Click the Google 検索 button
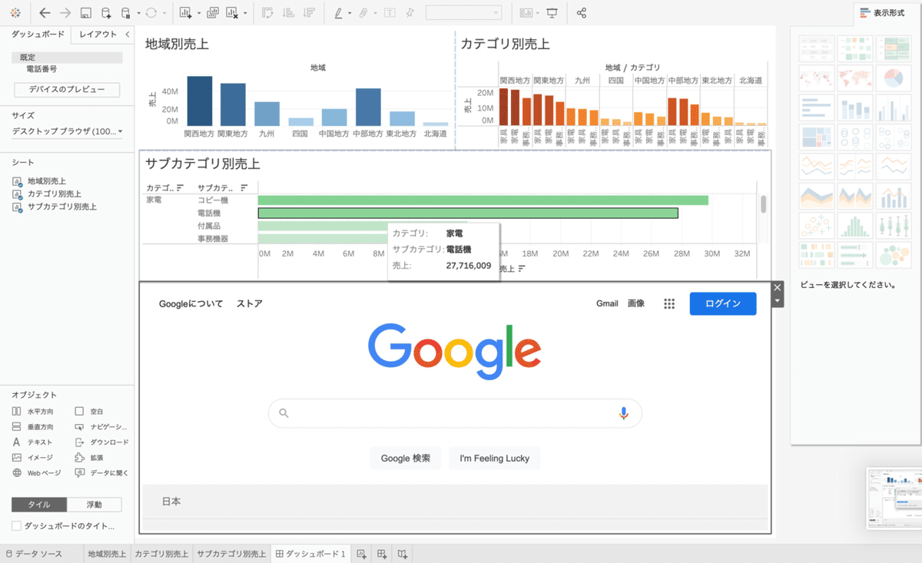 coord(406,459)
